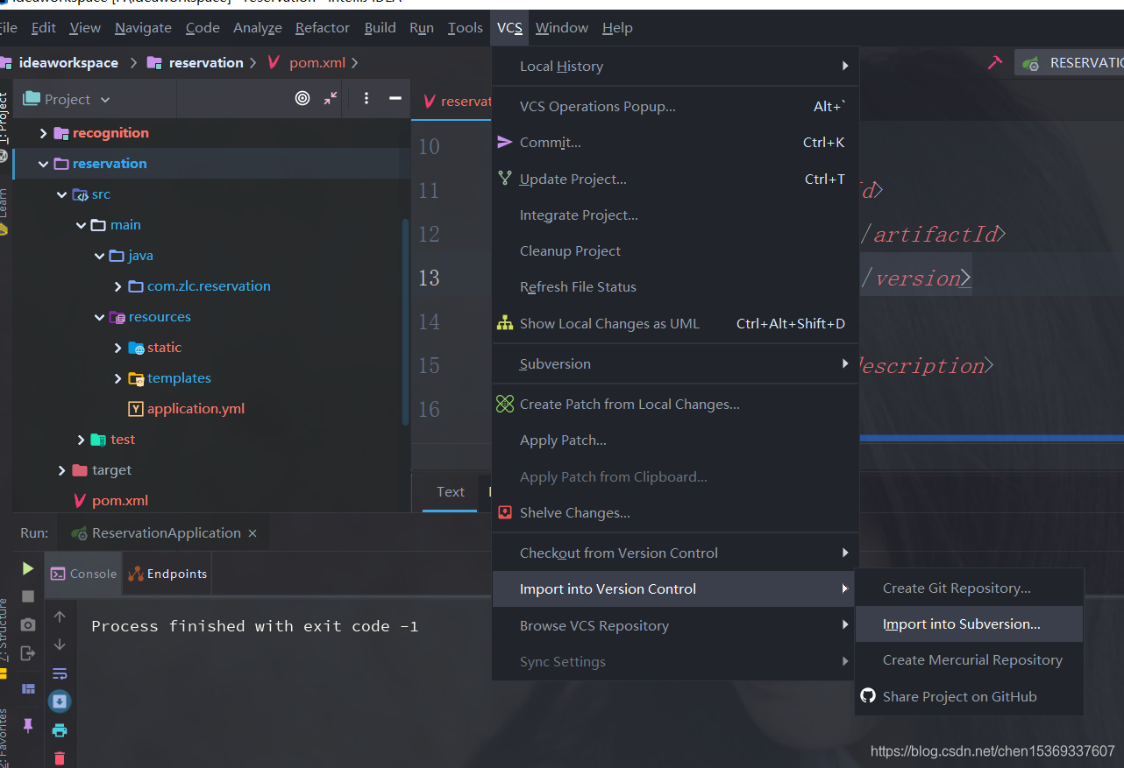Expand the test folder
Screen dimensions: 1124x768
coord(82,440)
